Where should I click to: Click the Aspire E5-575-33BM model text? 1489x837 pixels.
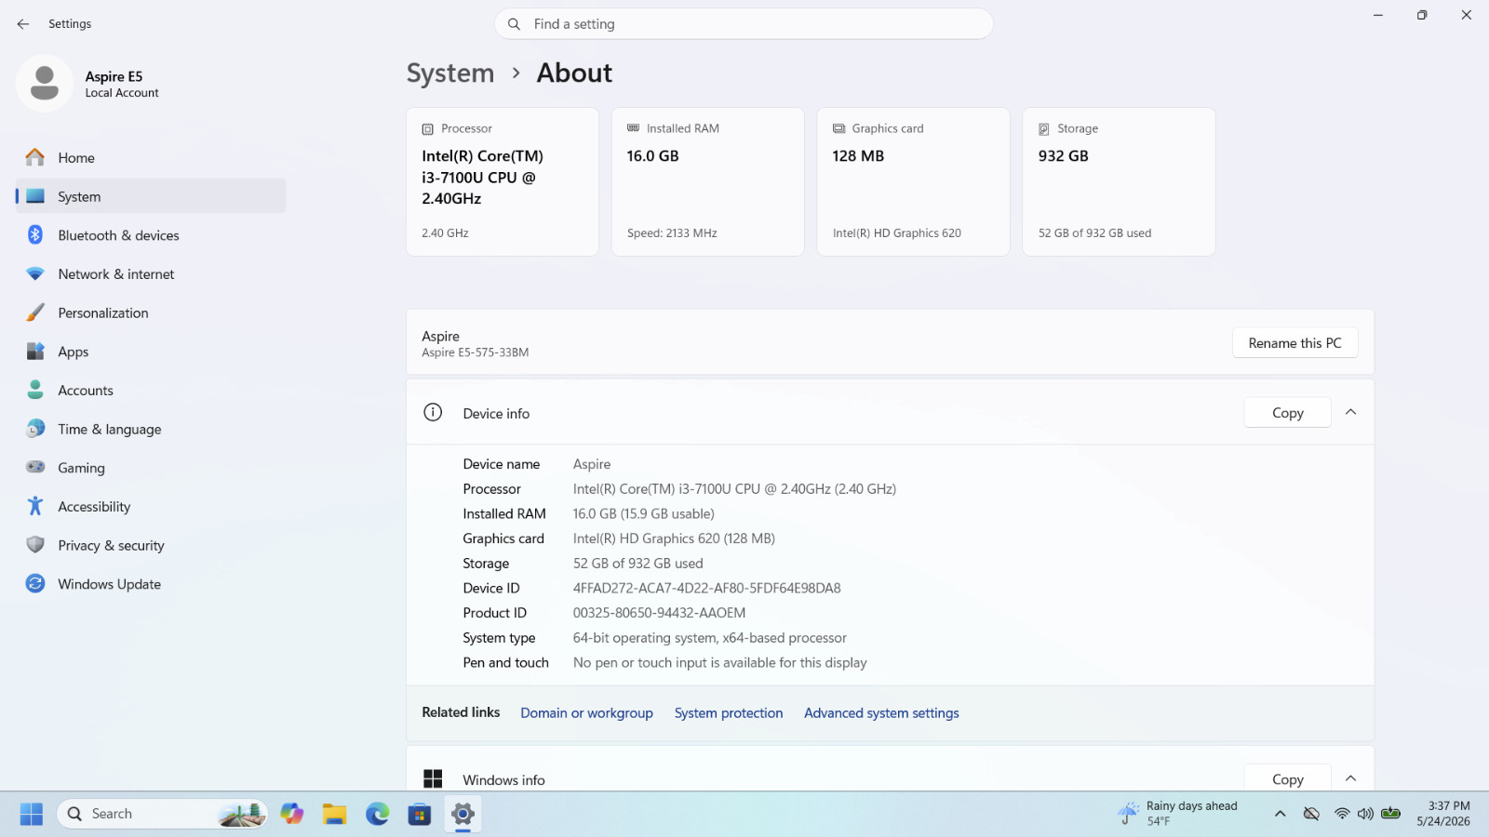click(476, 352)
